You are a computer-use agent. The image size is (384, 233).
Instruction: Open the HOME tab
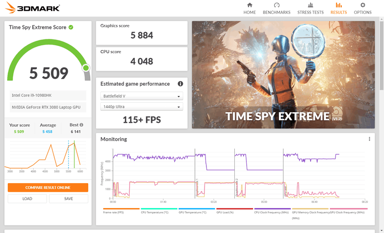tap(250, 9)
